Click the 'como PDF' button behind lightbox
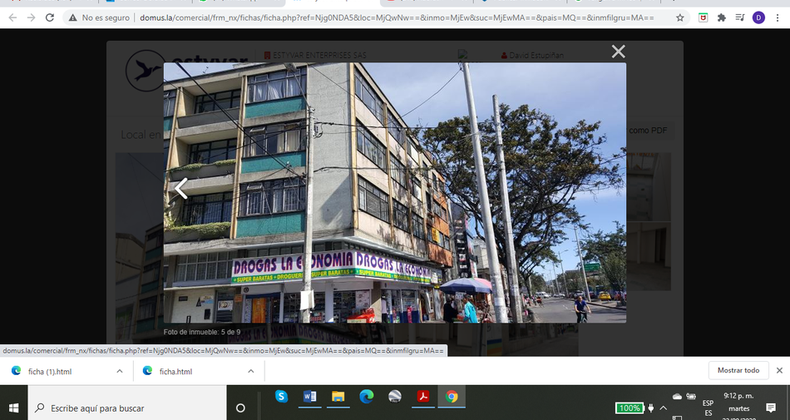 pyautogui.click(x=648, y=131)
